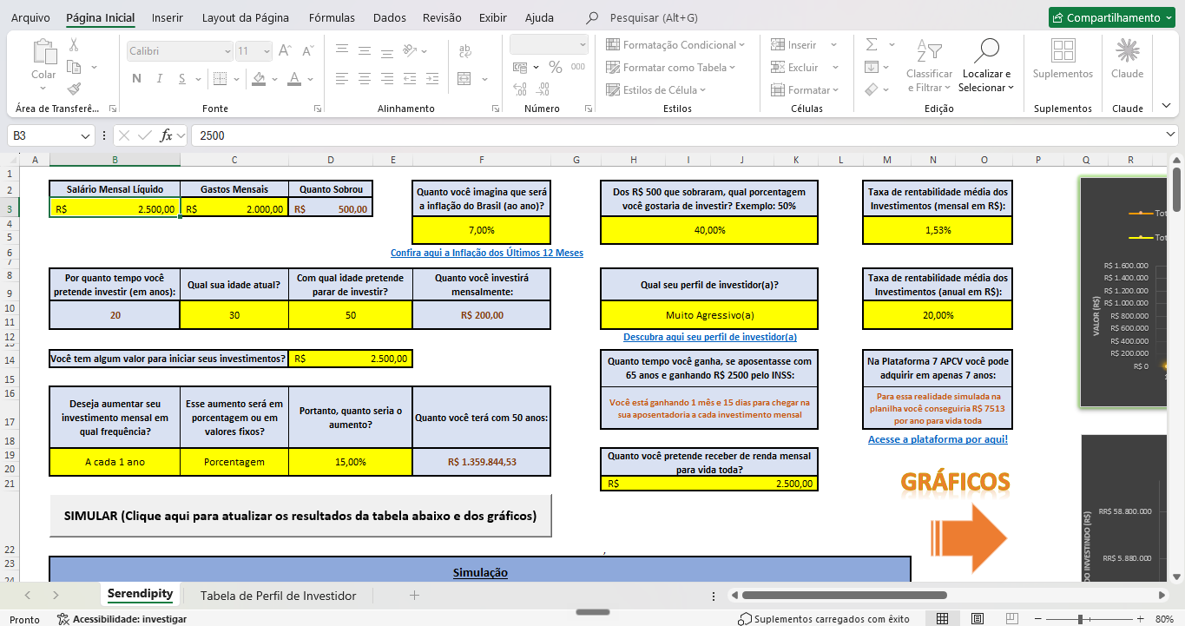Toggle Italic formatting I button
The image size is (1185, 626).
(161, 79)
